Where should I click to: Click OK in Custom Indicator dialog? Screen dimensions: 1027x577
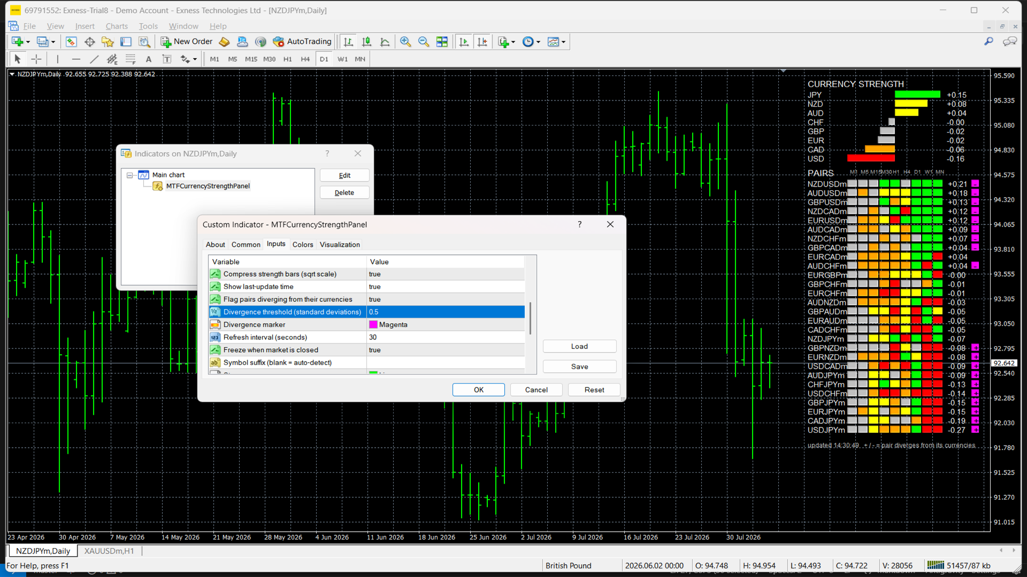(x=479, y=390)
